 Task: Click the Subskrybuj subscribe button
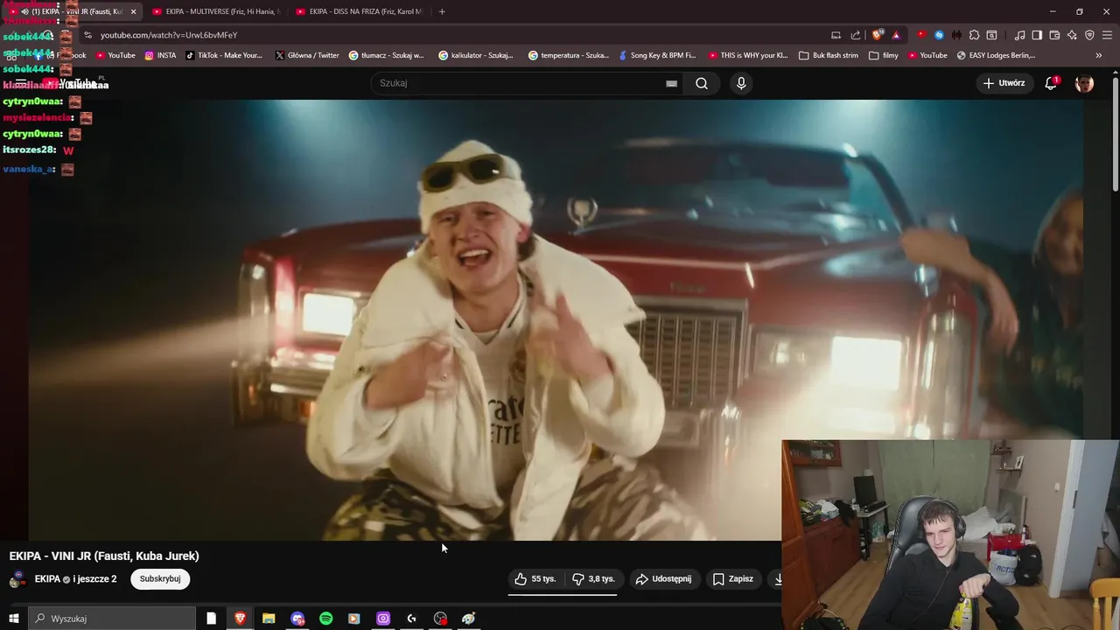coord(160,579)
